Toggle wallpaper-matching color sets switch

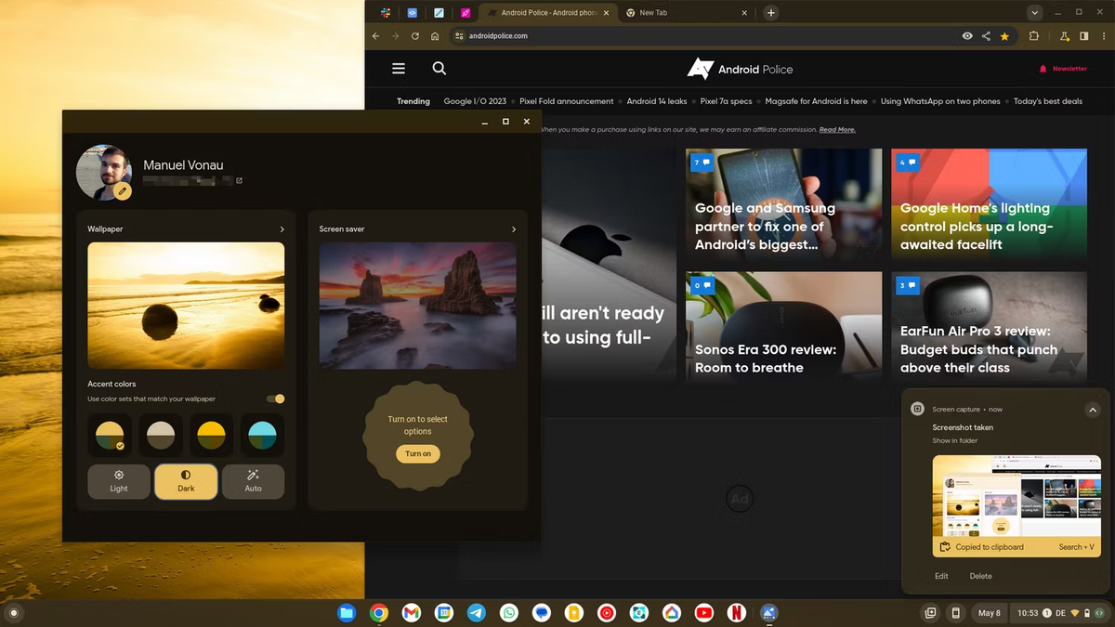276,398
